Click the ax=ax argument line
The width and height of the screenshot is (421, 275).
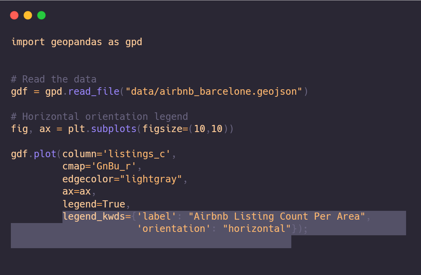tap(77, 191)
